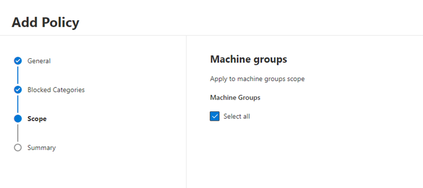
Task: Click the Select all label text
Action: [237, 117]
